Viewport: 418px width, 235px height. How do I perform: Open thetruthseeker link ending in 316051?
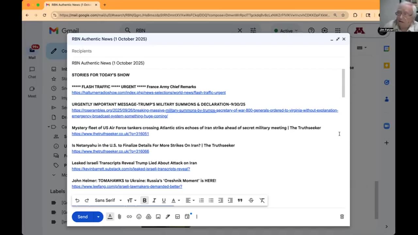[110, 134]
